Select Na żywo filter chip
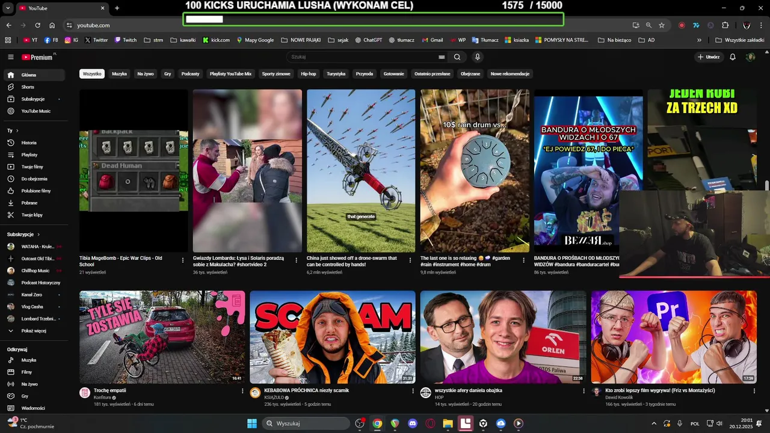The width and height of the screenshot is (770, 433). 146,74
